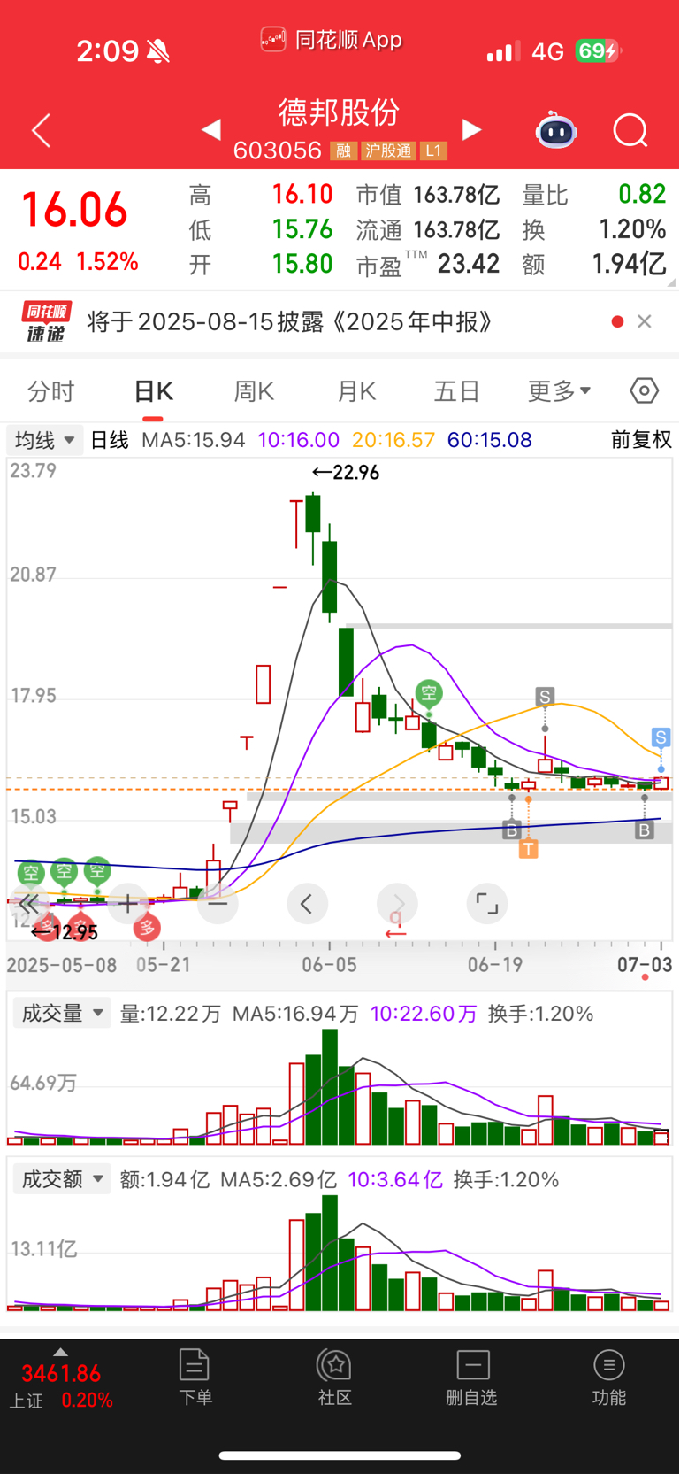
Task: Dismiss the 2025年中报 news banner
Action: pos(645,321)
